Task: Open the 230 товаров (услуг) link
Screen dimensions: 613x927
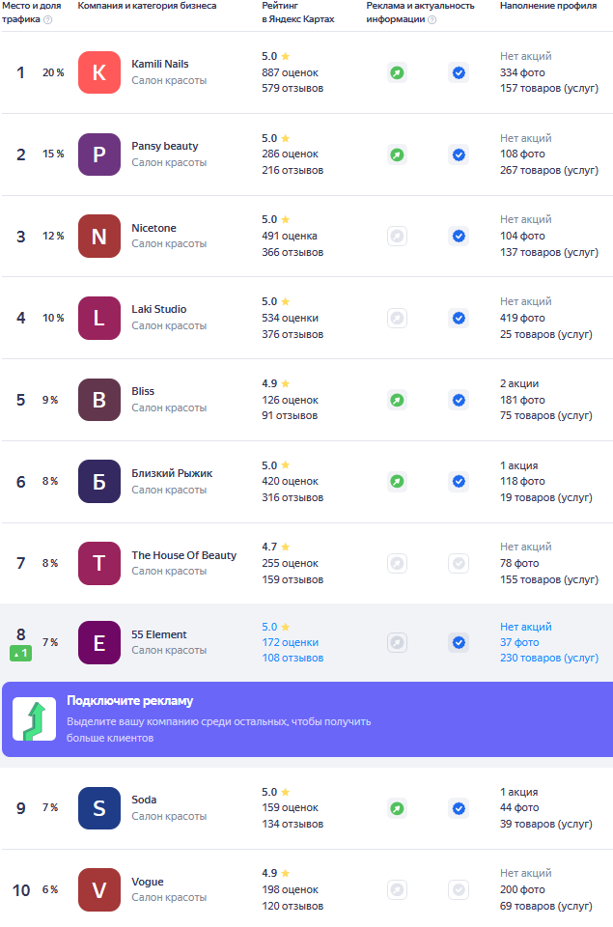Action: pos(549,658)
